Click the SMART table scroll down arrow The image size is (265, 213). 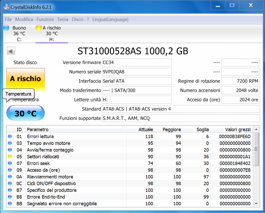tap(256, 203)
